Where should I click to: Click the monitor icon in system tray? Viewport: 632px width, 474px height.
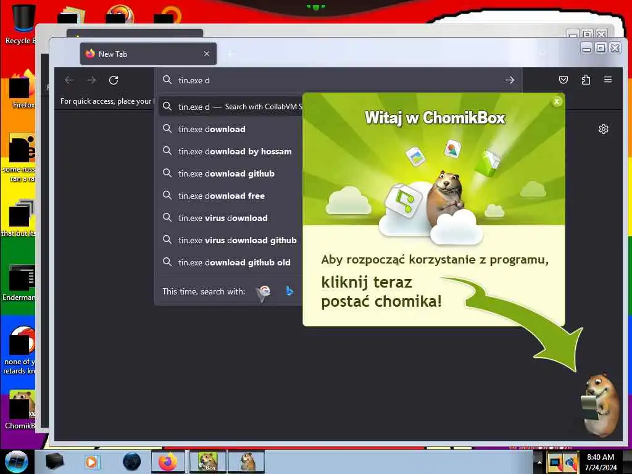click(555, 463)
